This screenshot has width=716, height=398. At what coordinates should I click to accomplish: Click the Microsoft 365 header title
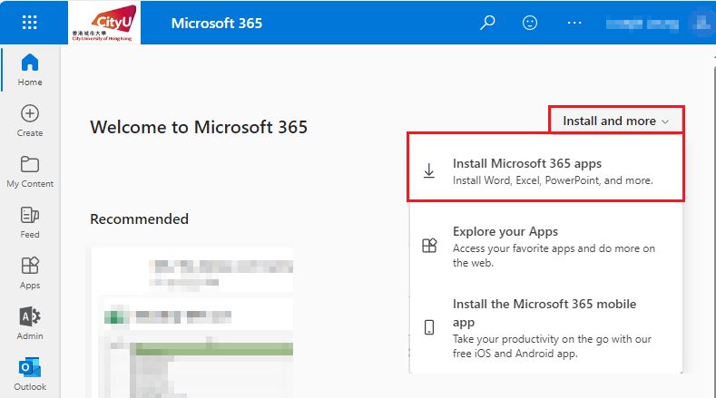(x=216, y=23)
